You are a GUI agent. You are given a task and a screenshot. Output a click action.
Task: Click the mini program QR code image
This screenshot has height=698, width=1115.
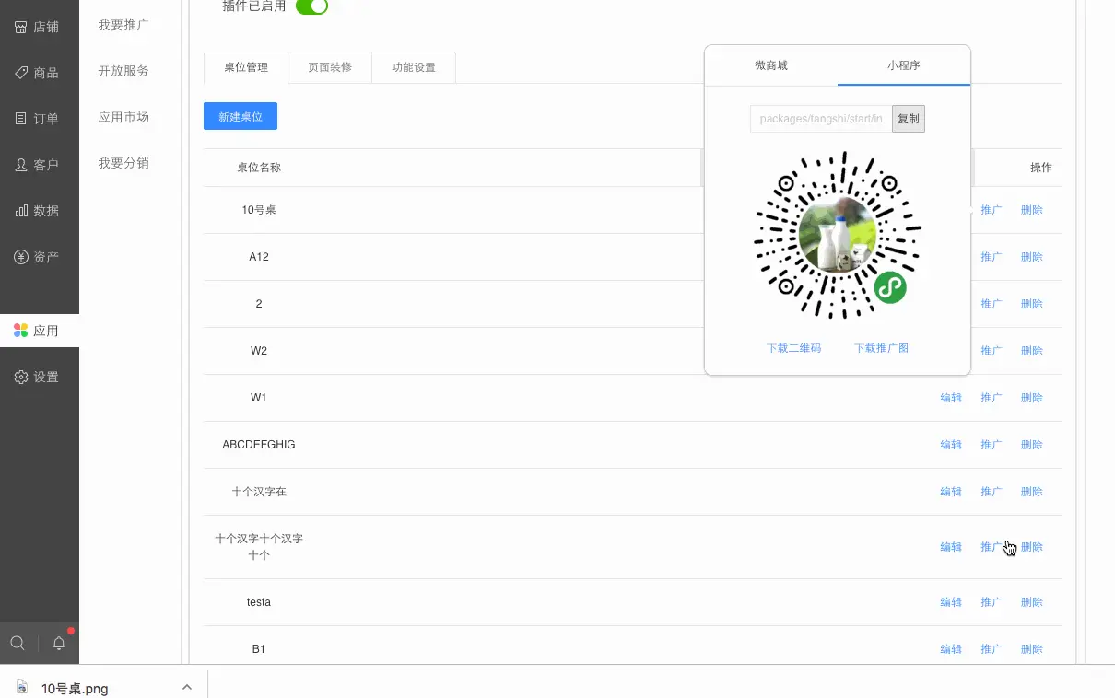(x=838, y=236)
